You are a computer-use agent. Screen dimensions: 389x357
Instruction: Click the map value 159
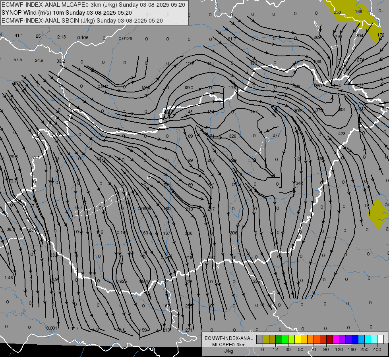click(x=143, y=330)
